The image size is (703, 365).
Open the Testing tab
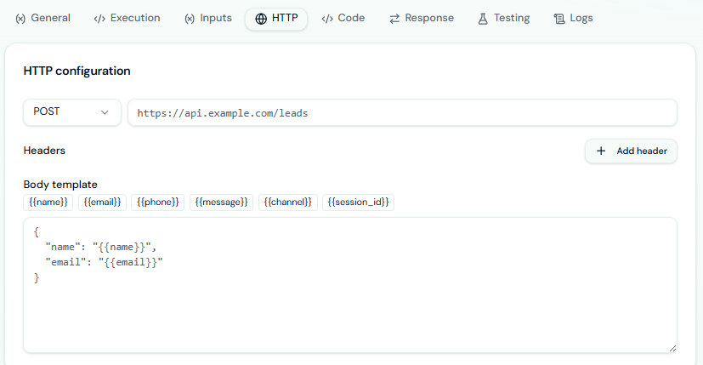point(504,19)
